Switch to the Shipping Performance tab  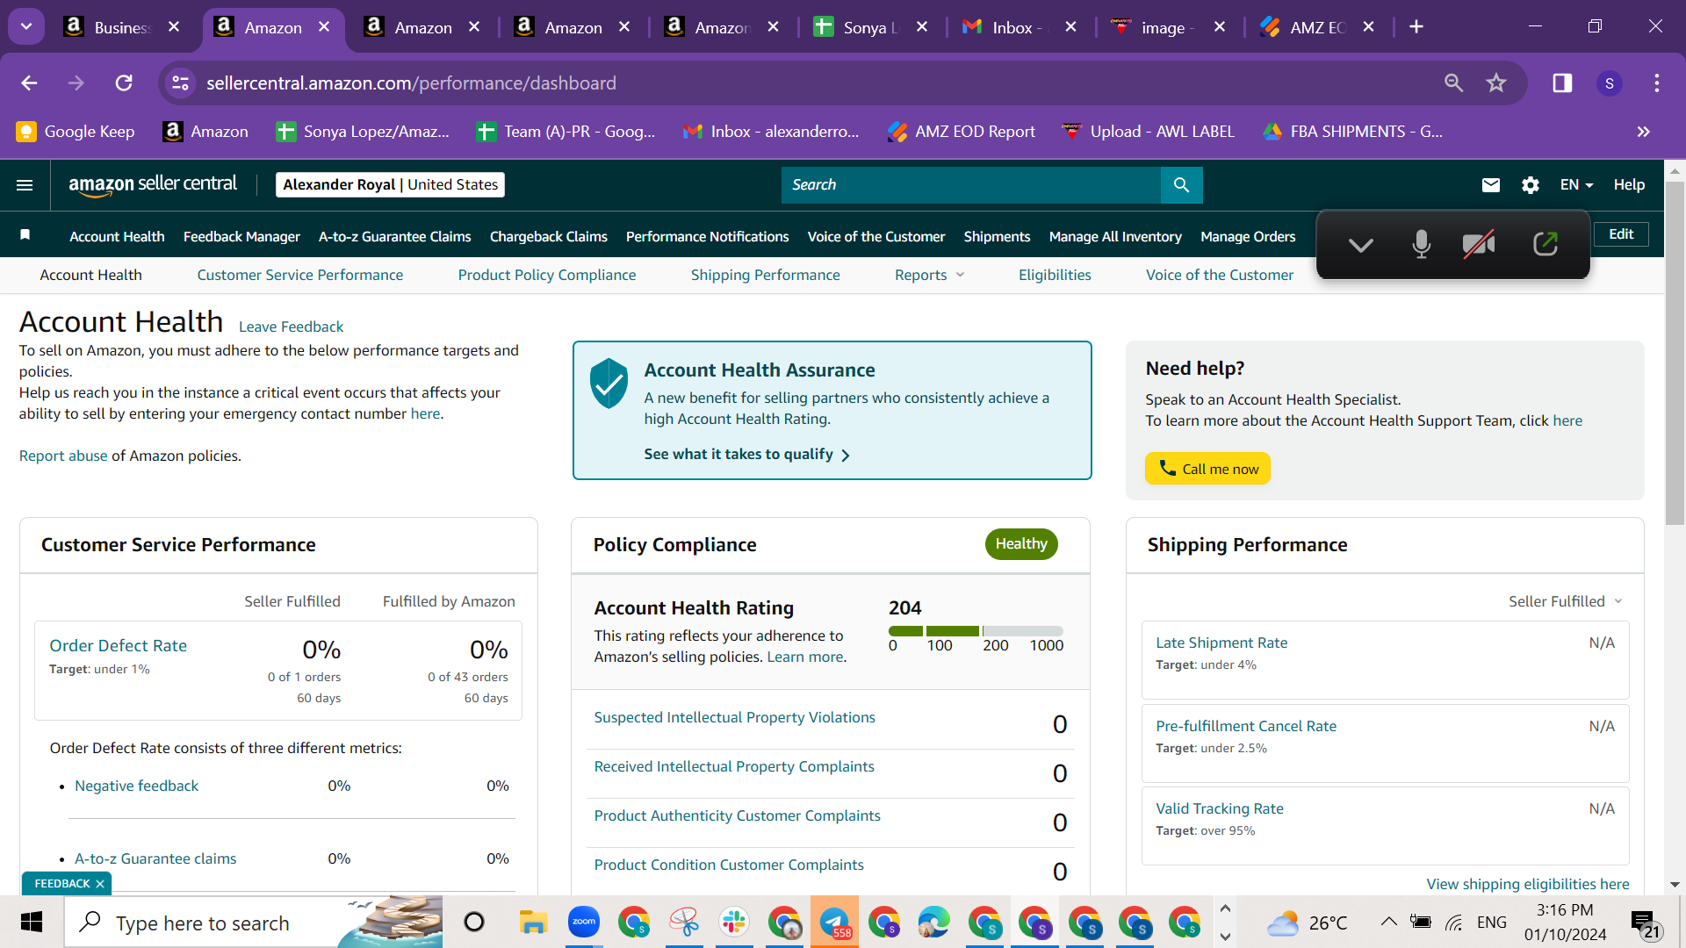tap(766, 275)
